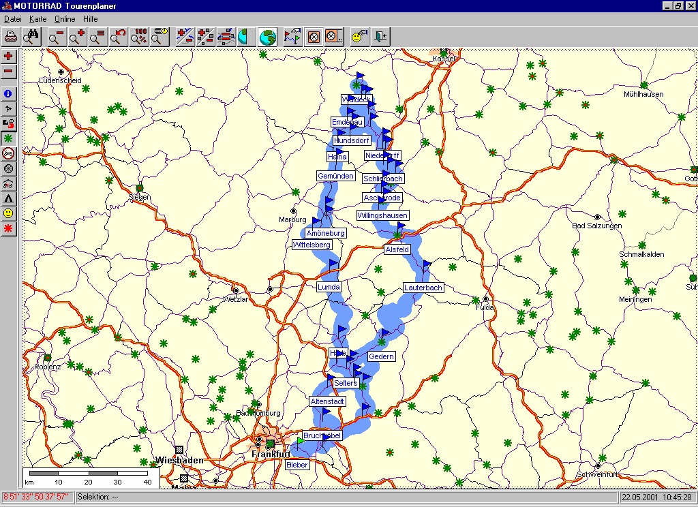This screenshot has width=698, height=507.
Task: Click the undo zoom magnifier icon
Action: point(118,37)
